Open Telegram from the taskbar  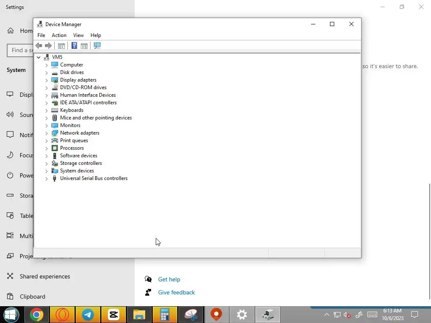coord(88,315)
